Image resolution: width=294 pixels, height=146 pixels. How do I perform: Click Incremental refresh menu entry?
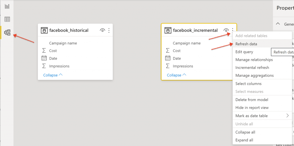[x=252, y=68]
